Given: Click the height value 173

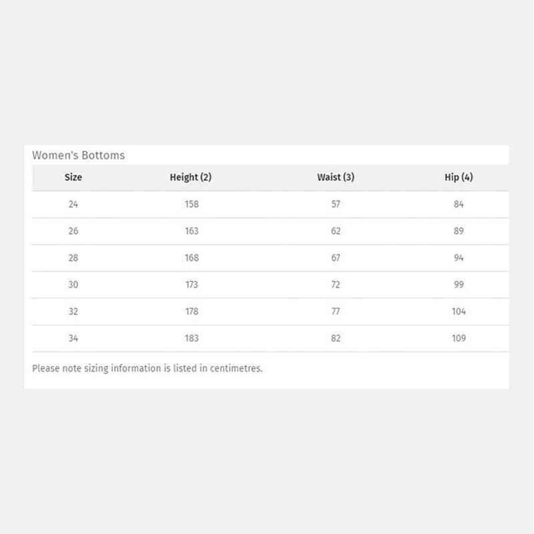Looking at the screenshot, I should pyautogui.click(x=192, y=284).
